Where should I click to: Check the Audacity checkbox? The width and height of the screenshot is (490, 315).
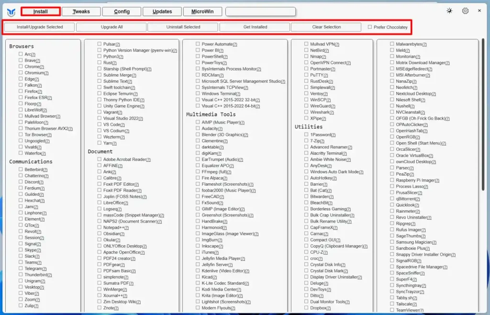click(x=198, y=128)
